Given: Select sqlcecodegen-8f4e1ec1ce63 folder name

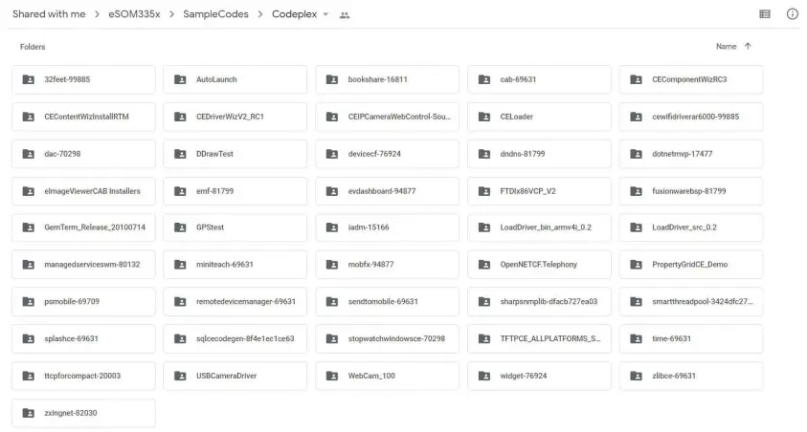Looking at the screenshot, I should pos(245,338).
